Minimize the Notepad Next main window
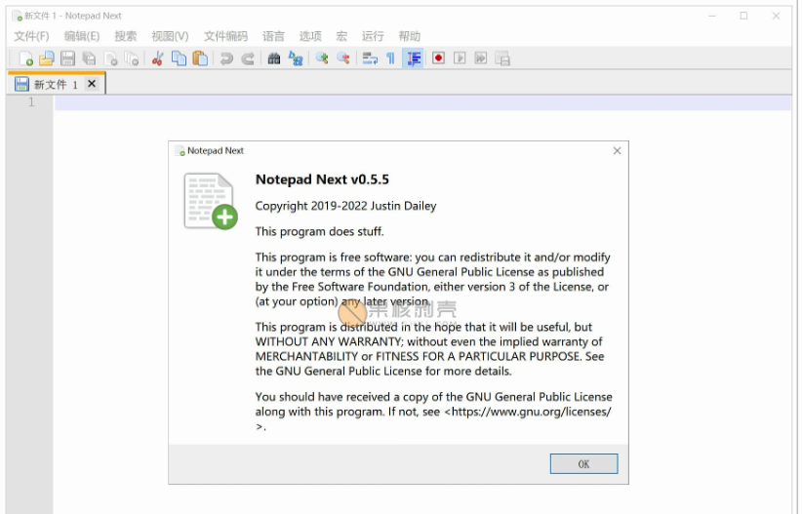This screenshot has width=802, height=514. [x=711, y=16]
